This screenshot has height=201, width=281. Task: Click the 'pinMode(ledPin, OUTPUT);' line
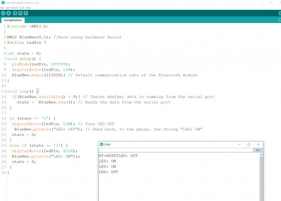41,64
